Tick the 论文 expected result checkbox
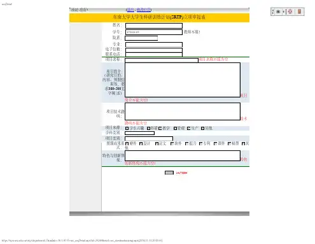 [x=157, y=144]
